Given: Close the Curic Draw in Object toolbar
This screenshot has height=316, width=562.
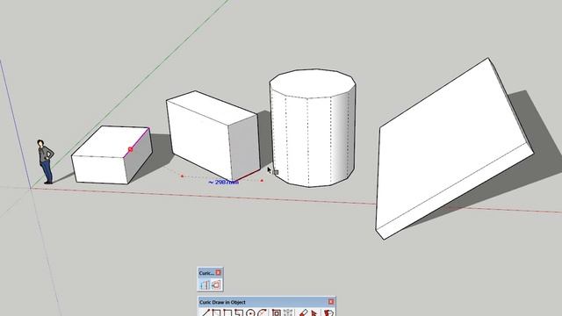Looking at the screenshot, I should (331, 302).
